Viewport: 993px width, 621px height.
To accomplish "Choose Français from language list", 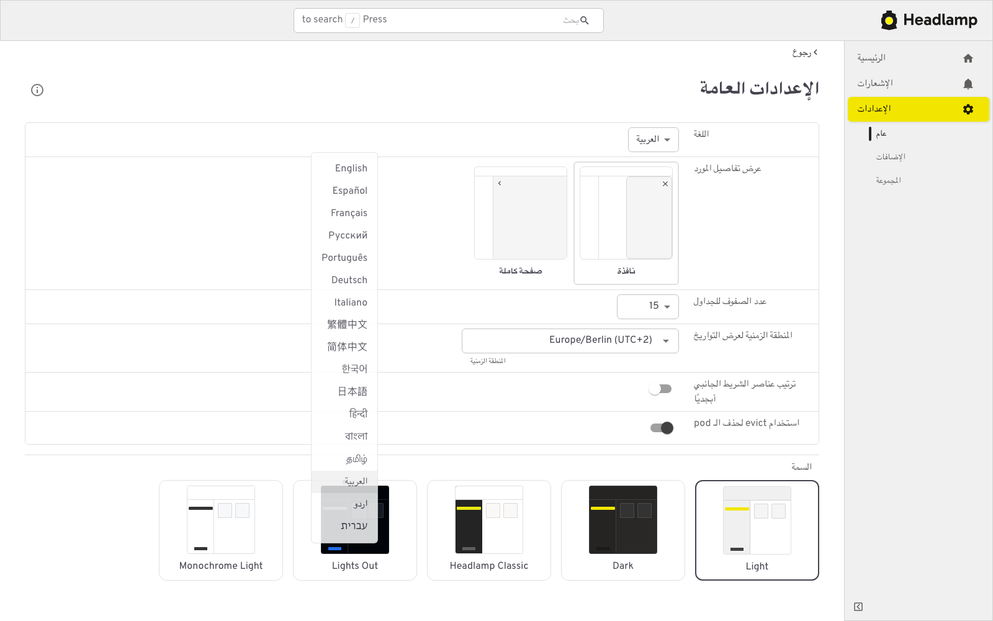I will coord(344,213).
